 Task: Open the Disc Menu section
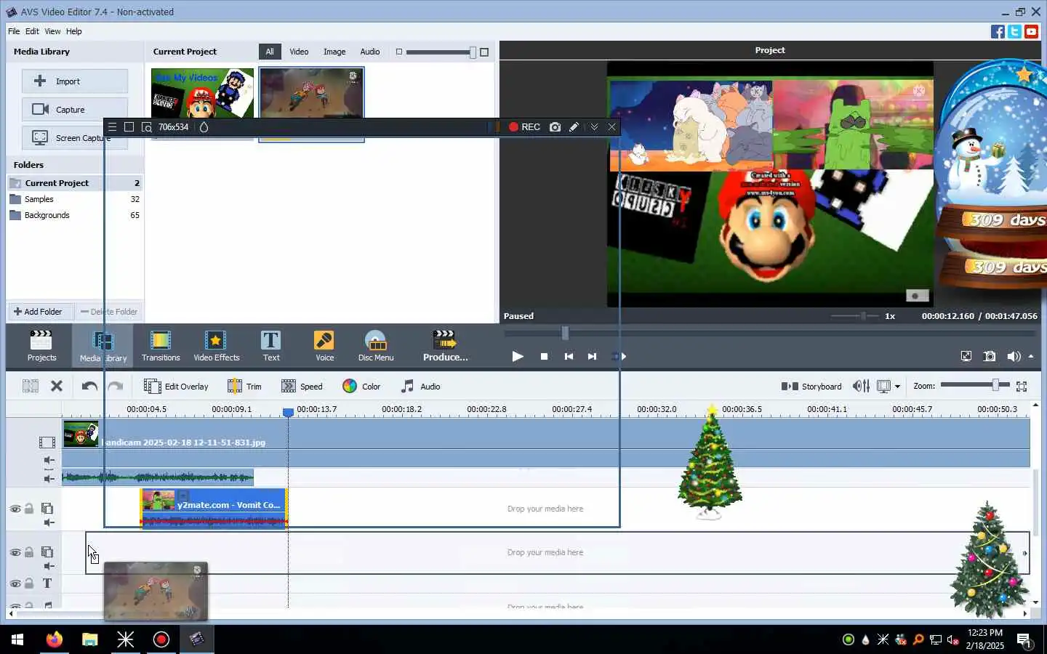tap(376, 345)
